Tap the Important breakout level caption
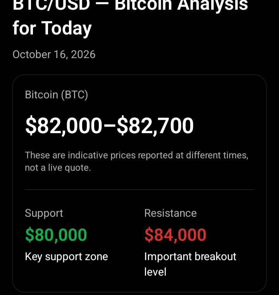This screenshot has height=295, width=279. tap(190, 264)
